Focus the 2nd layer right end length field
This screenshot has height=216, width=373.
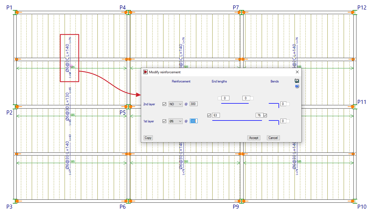246,98
